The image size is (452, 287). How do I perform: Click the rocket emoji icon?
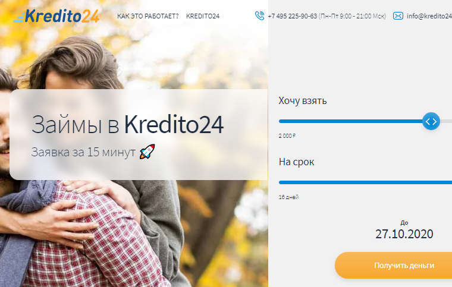(x=147, y=152)
